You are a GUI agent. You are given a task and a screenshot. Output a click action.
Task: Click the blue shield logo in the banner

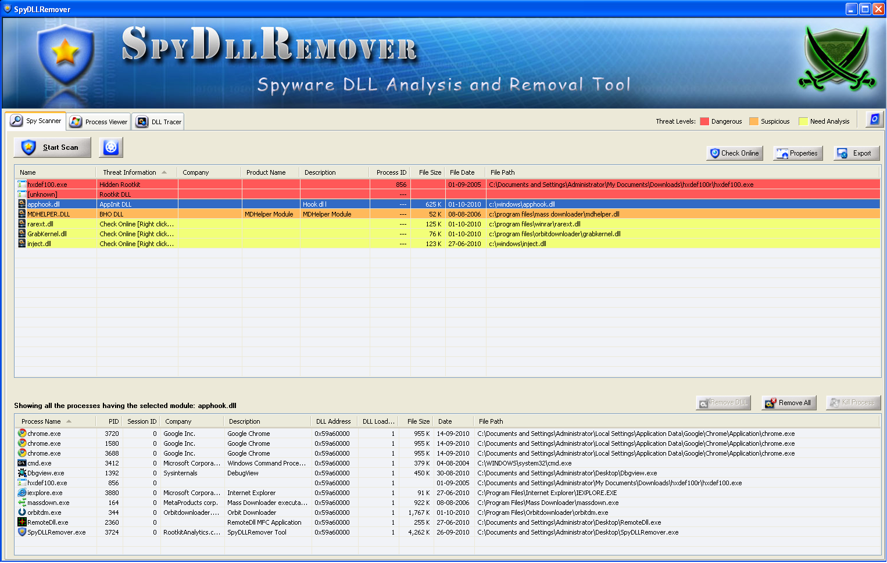point(65,55)
